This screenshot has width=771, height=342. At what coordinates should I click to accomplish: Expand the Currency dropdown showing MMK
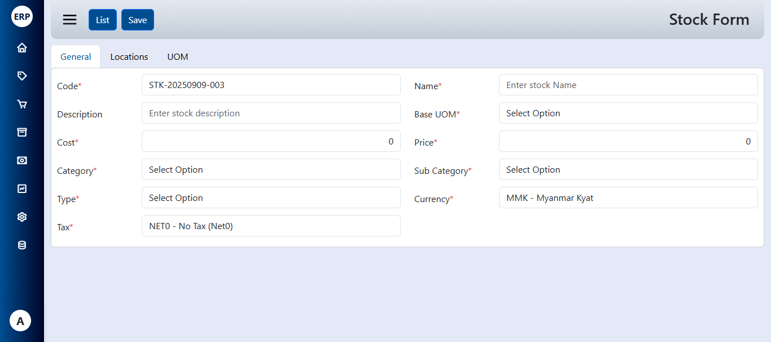click(628, 198)
